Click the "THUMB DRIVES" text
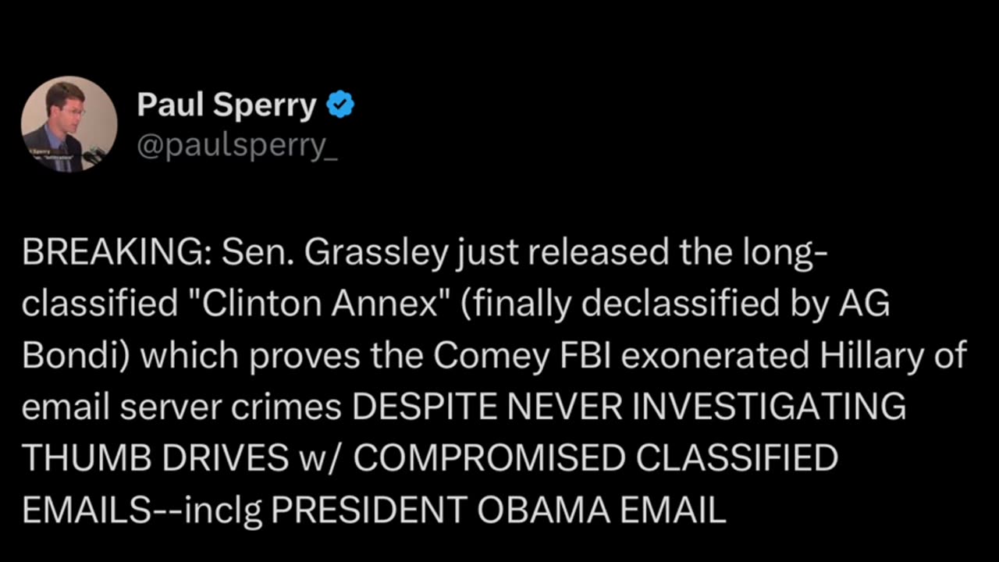999x562 pixels. [155, 458]
